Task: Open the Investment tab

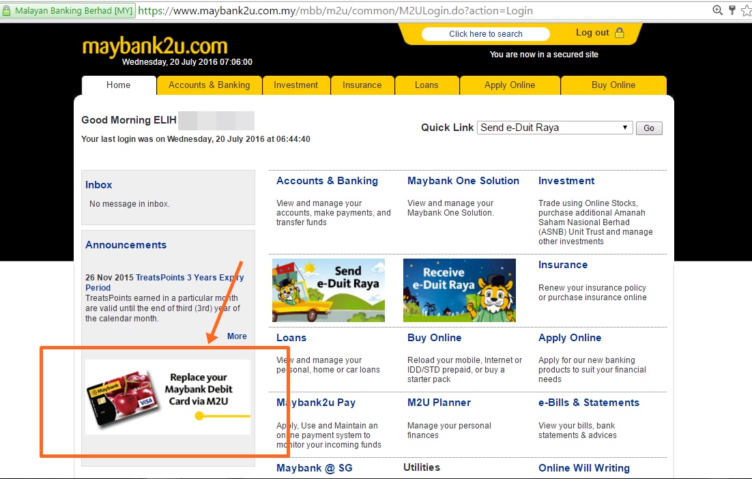Action: [x=296, y=85]
